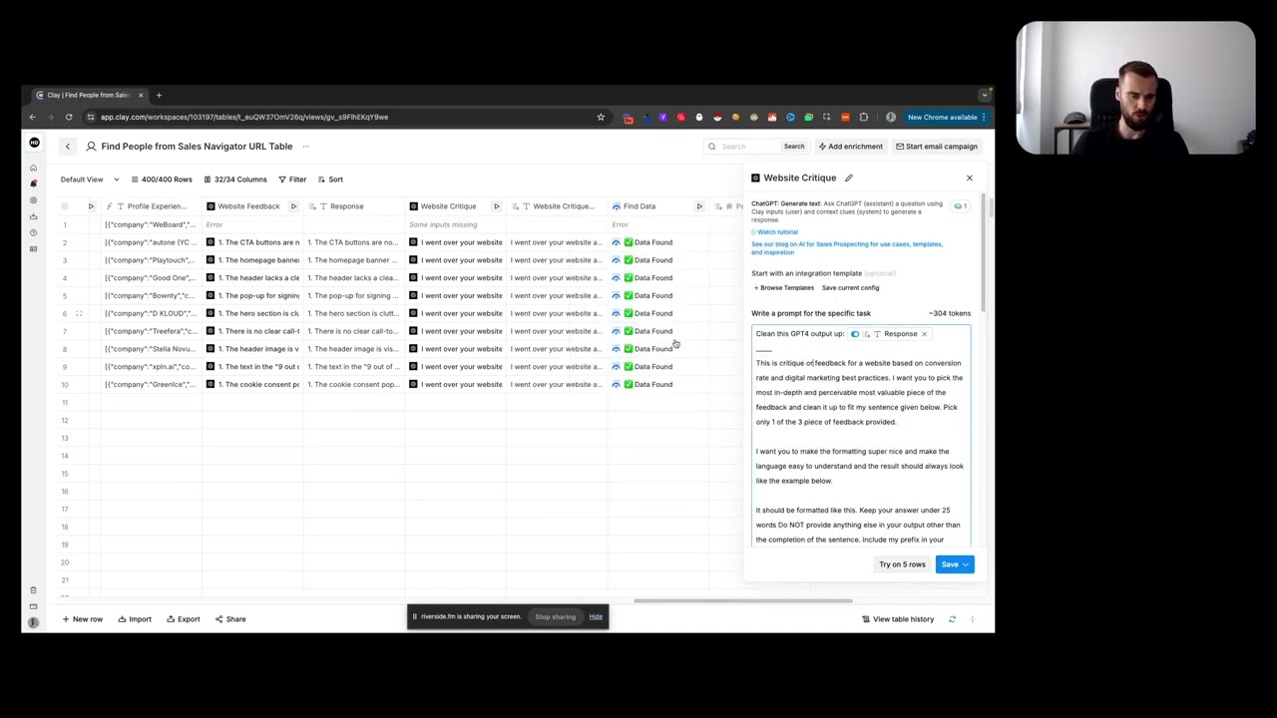Click Share at the bottom

point(230,619)
